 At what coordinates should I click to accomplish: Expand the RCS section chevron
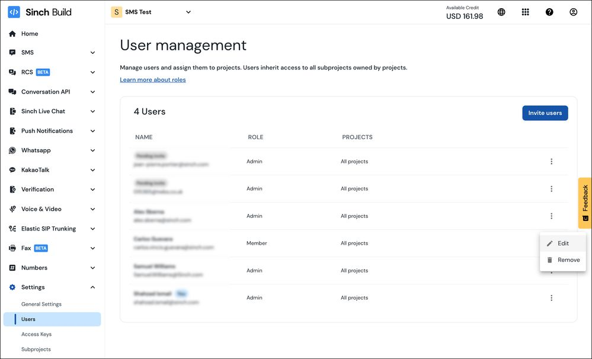pos(92,72)
